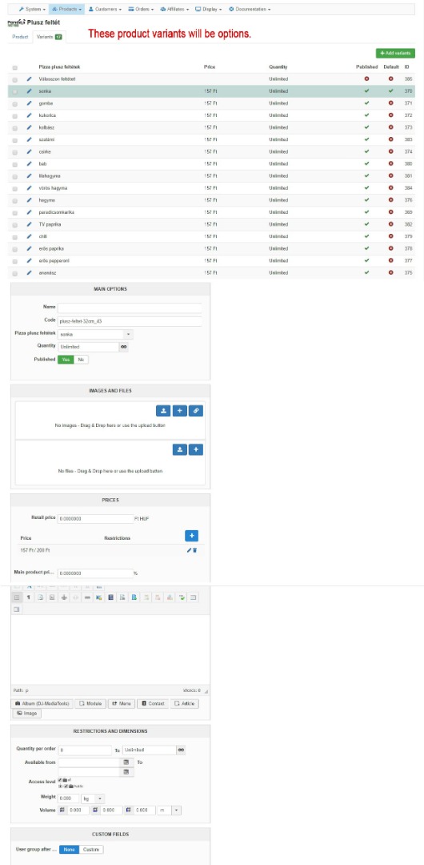The width and height of the screenshot is (424, 865).
Task: Set chili as default via red icon
Action: click(x=390, y=236)
